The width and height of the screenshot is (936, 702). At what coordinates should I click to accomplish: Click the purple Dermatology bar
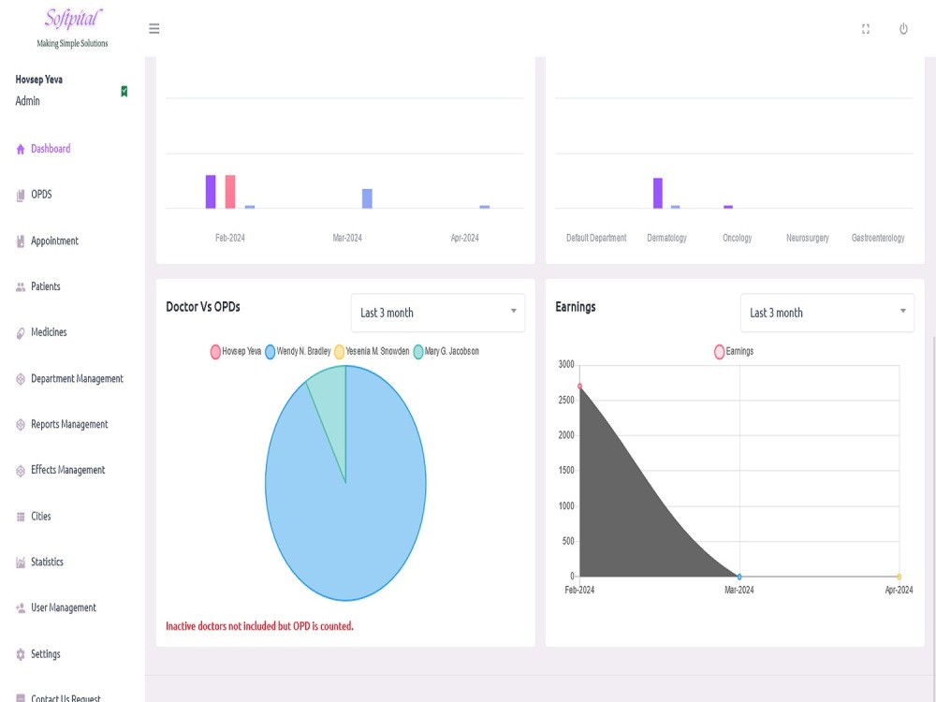coord(658,194)
